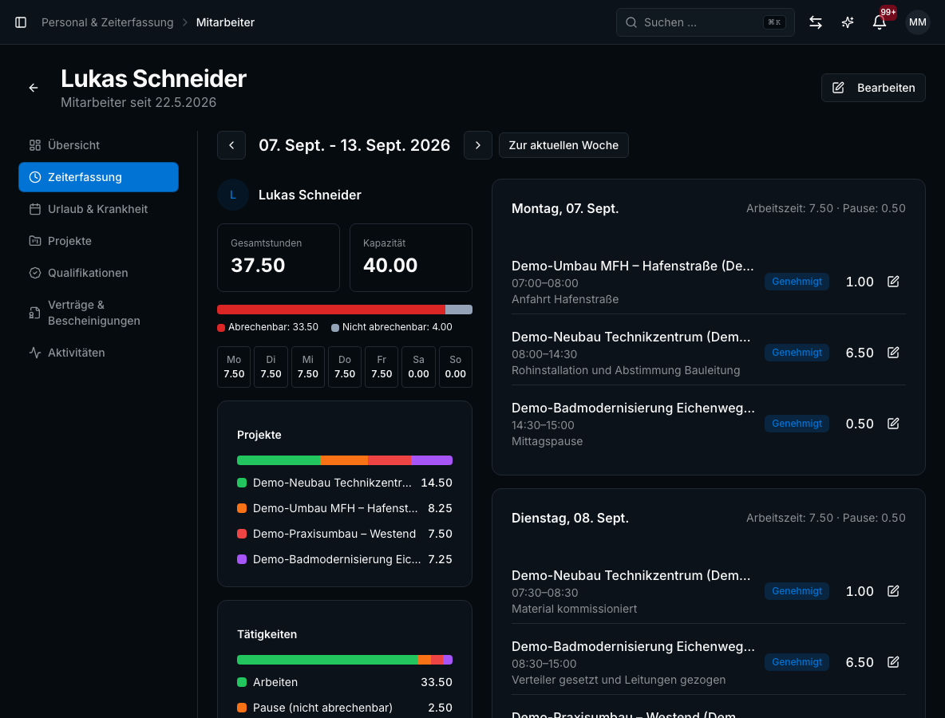Click Genehmigt badge on Anfahrt Hafenstraße entry
Image resolution: width=945 pixels, height=718 pixels.
(797, 282)
